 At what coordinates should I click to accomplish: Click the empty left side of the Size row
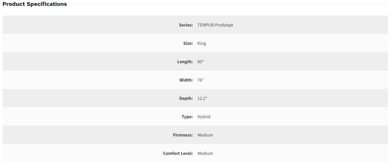76,43
